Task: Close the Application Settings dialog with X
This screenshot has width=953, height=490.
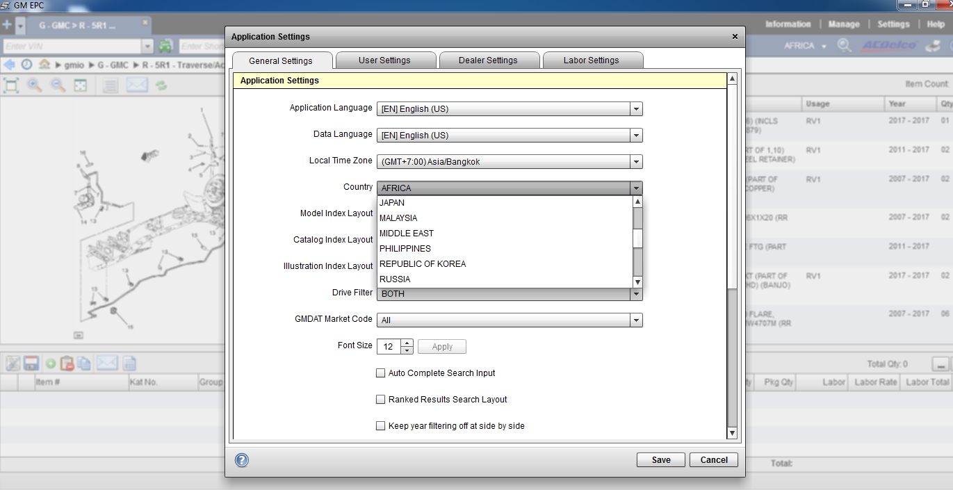Action: [735, 37]
